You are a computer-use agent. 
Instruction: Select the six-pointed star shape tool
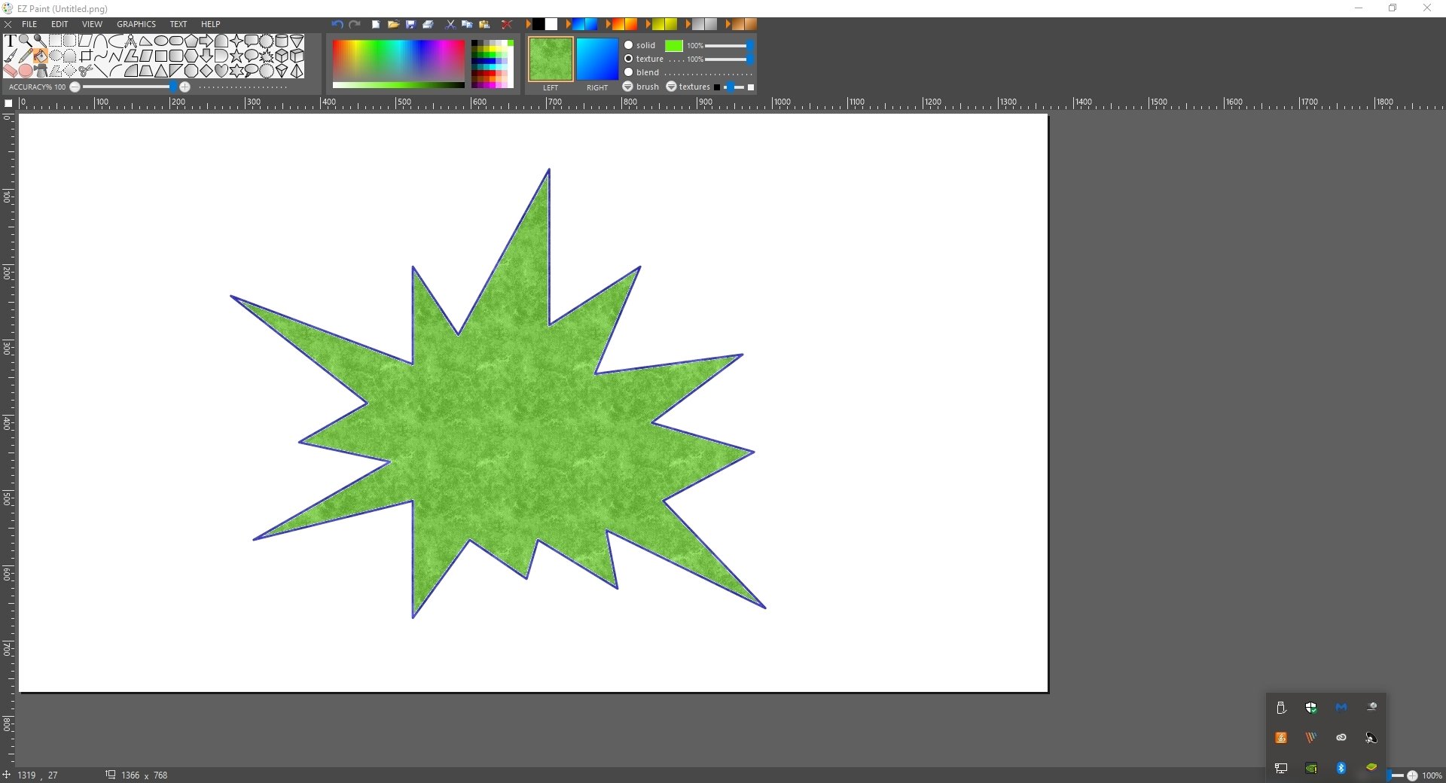pos(236,71)
